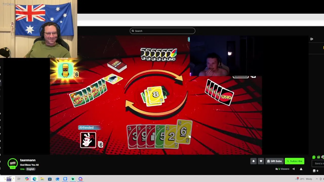Open the clapperboard video app in taskbar
324x182 pixels.
pyautogui.click(x=9, y=179)
